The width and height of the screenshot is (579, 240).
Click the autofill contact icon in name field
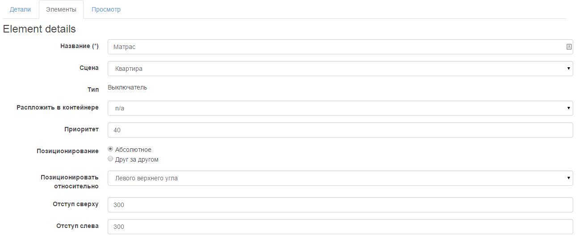(x=569, y=46)
